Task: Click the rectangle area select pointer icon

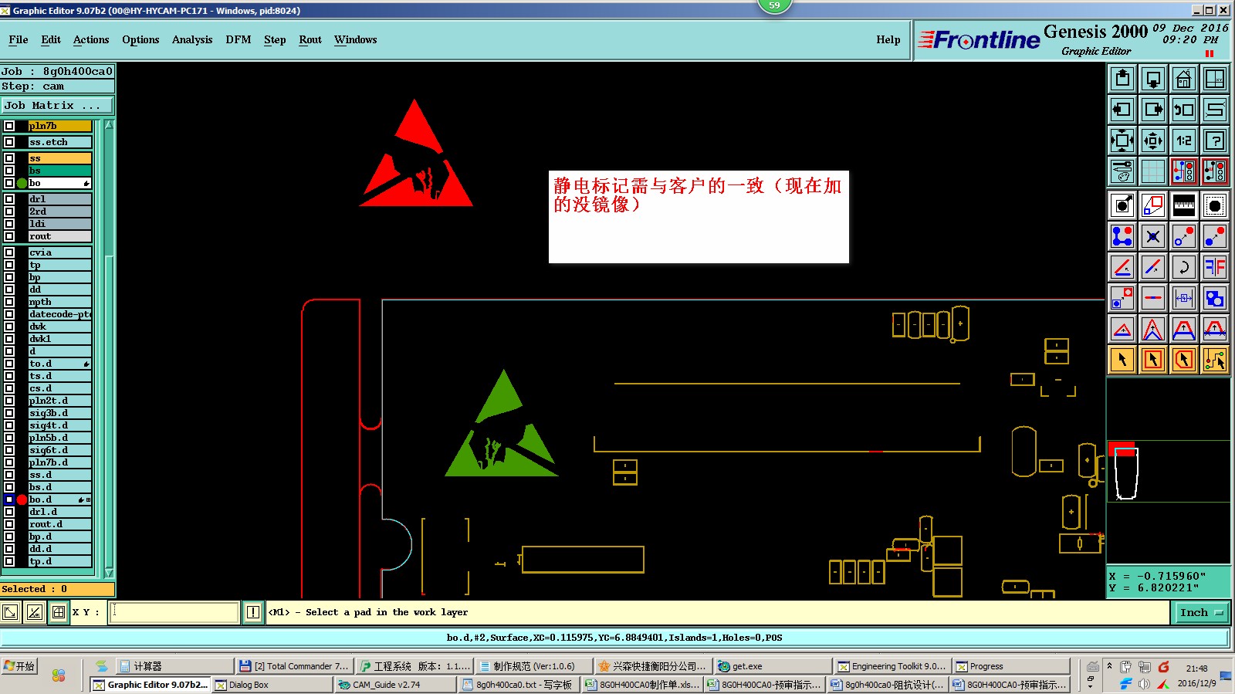Action: [1153, 360]
